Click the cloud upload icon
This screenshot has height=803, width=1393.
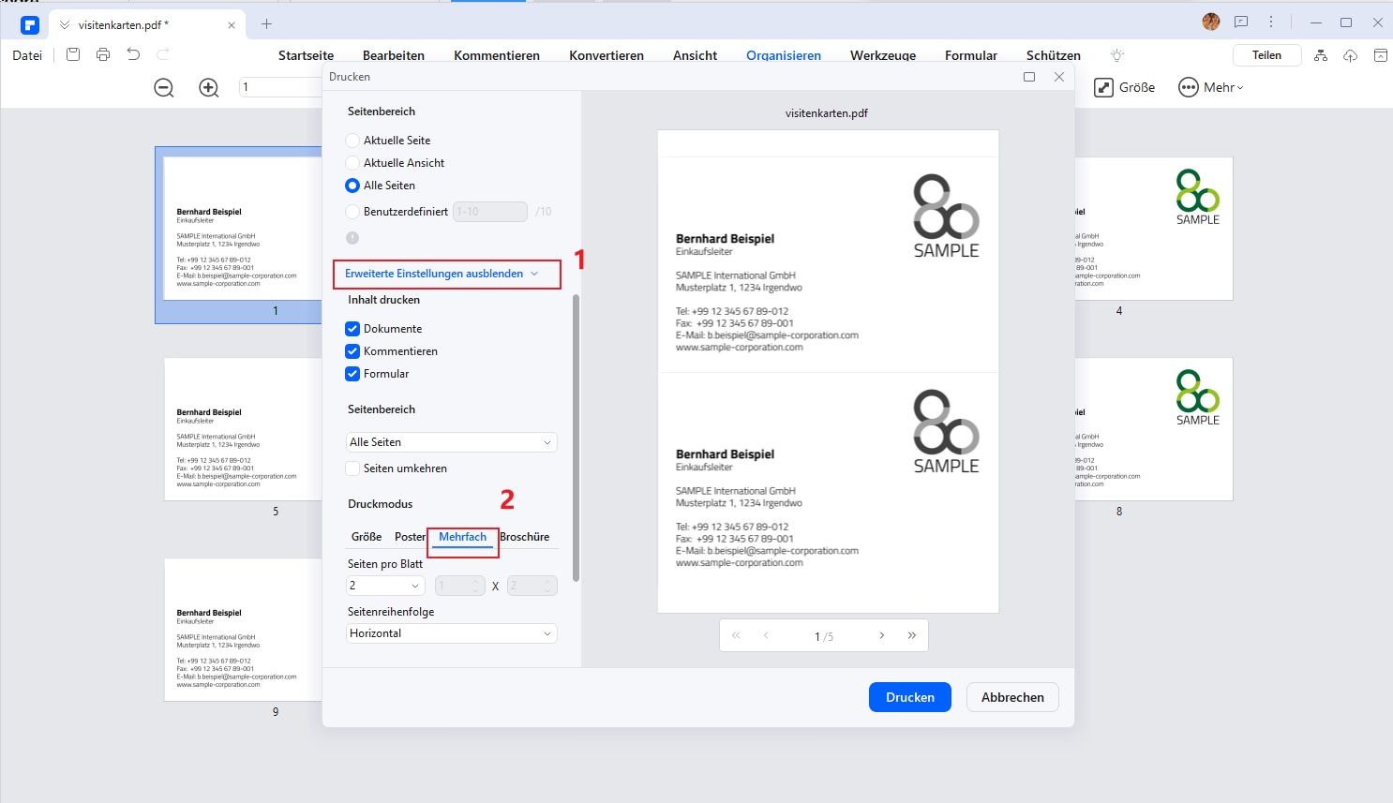tap(1350, 55)
